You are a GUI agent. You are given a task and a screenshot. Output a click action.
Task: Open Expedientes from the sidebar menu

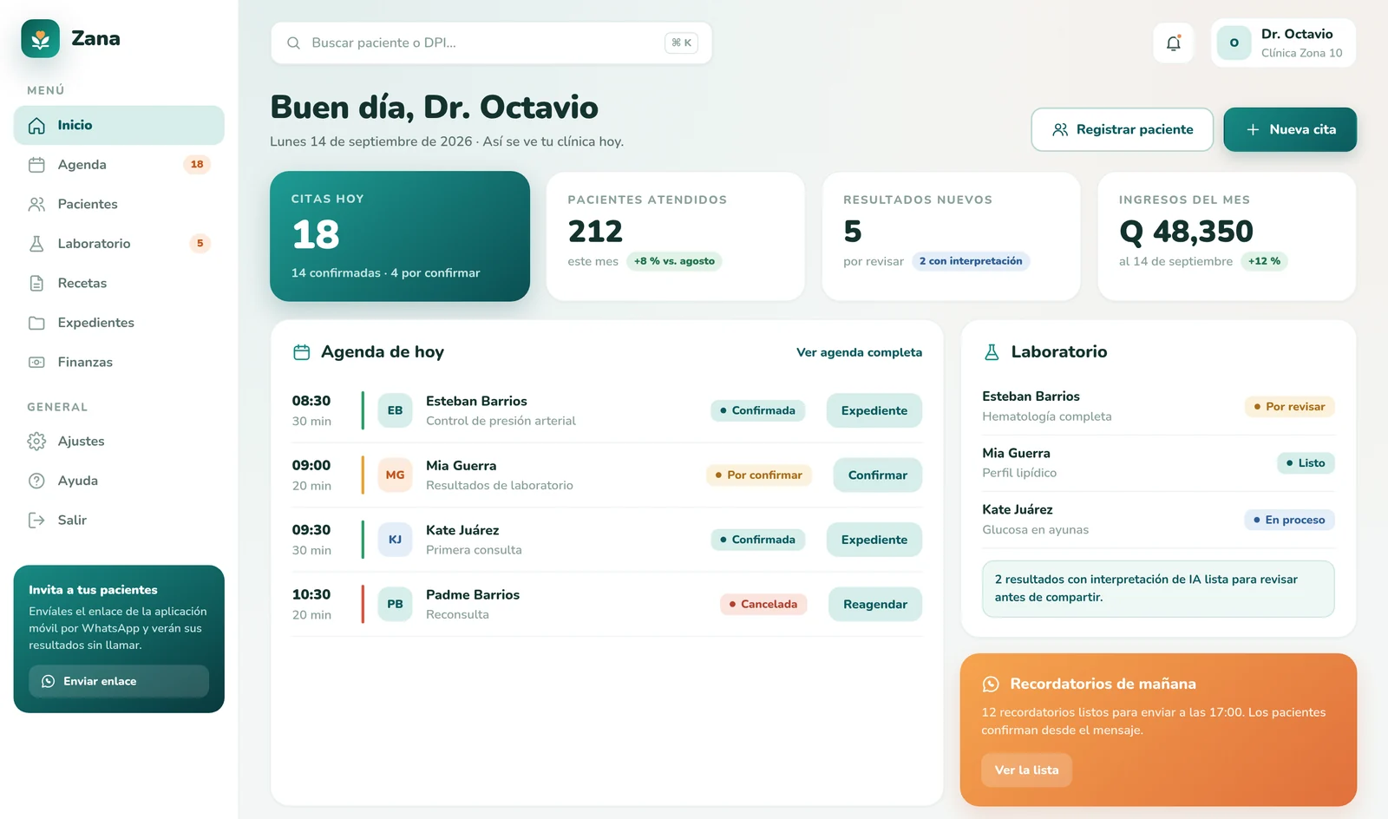119,323
